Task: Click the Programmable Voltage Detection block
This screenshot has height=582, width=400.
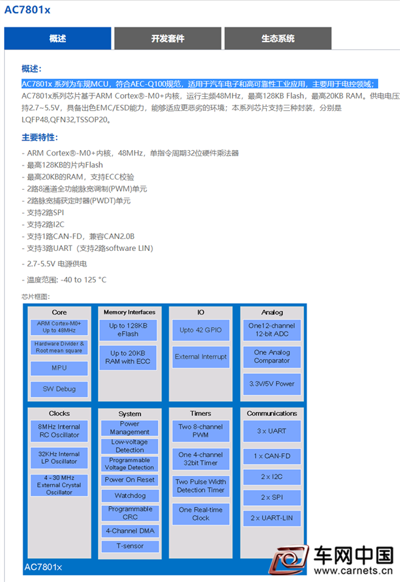Action: [x=130, y=464]
